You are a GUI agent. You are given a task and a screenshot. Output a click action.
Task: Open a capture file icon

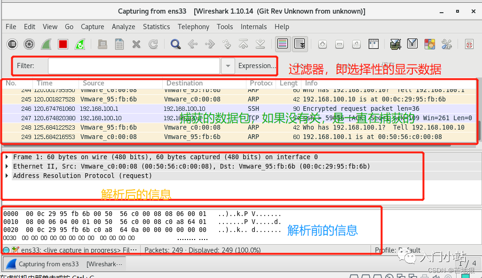click(x=103, y=45)
